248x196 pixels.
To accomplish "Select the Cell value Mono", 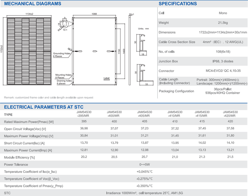I will click(223, 13).
